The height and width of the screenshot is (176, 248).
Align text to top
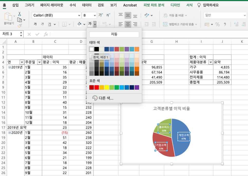(x=120, y=15)
